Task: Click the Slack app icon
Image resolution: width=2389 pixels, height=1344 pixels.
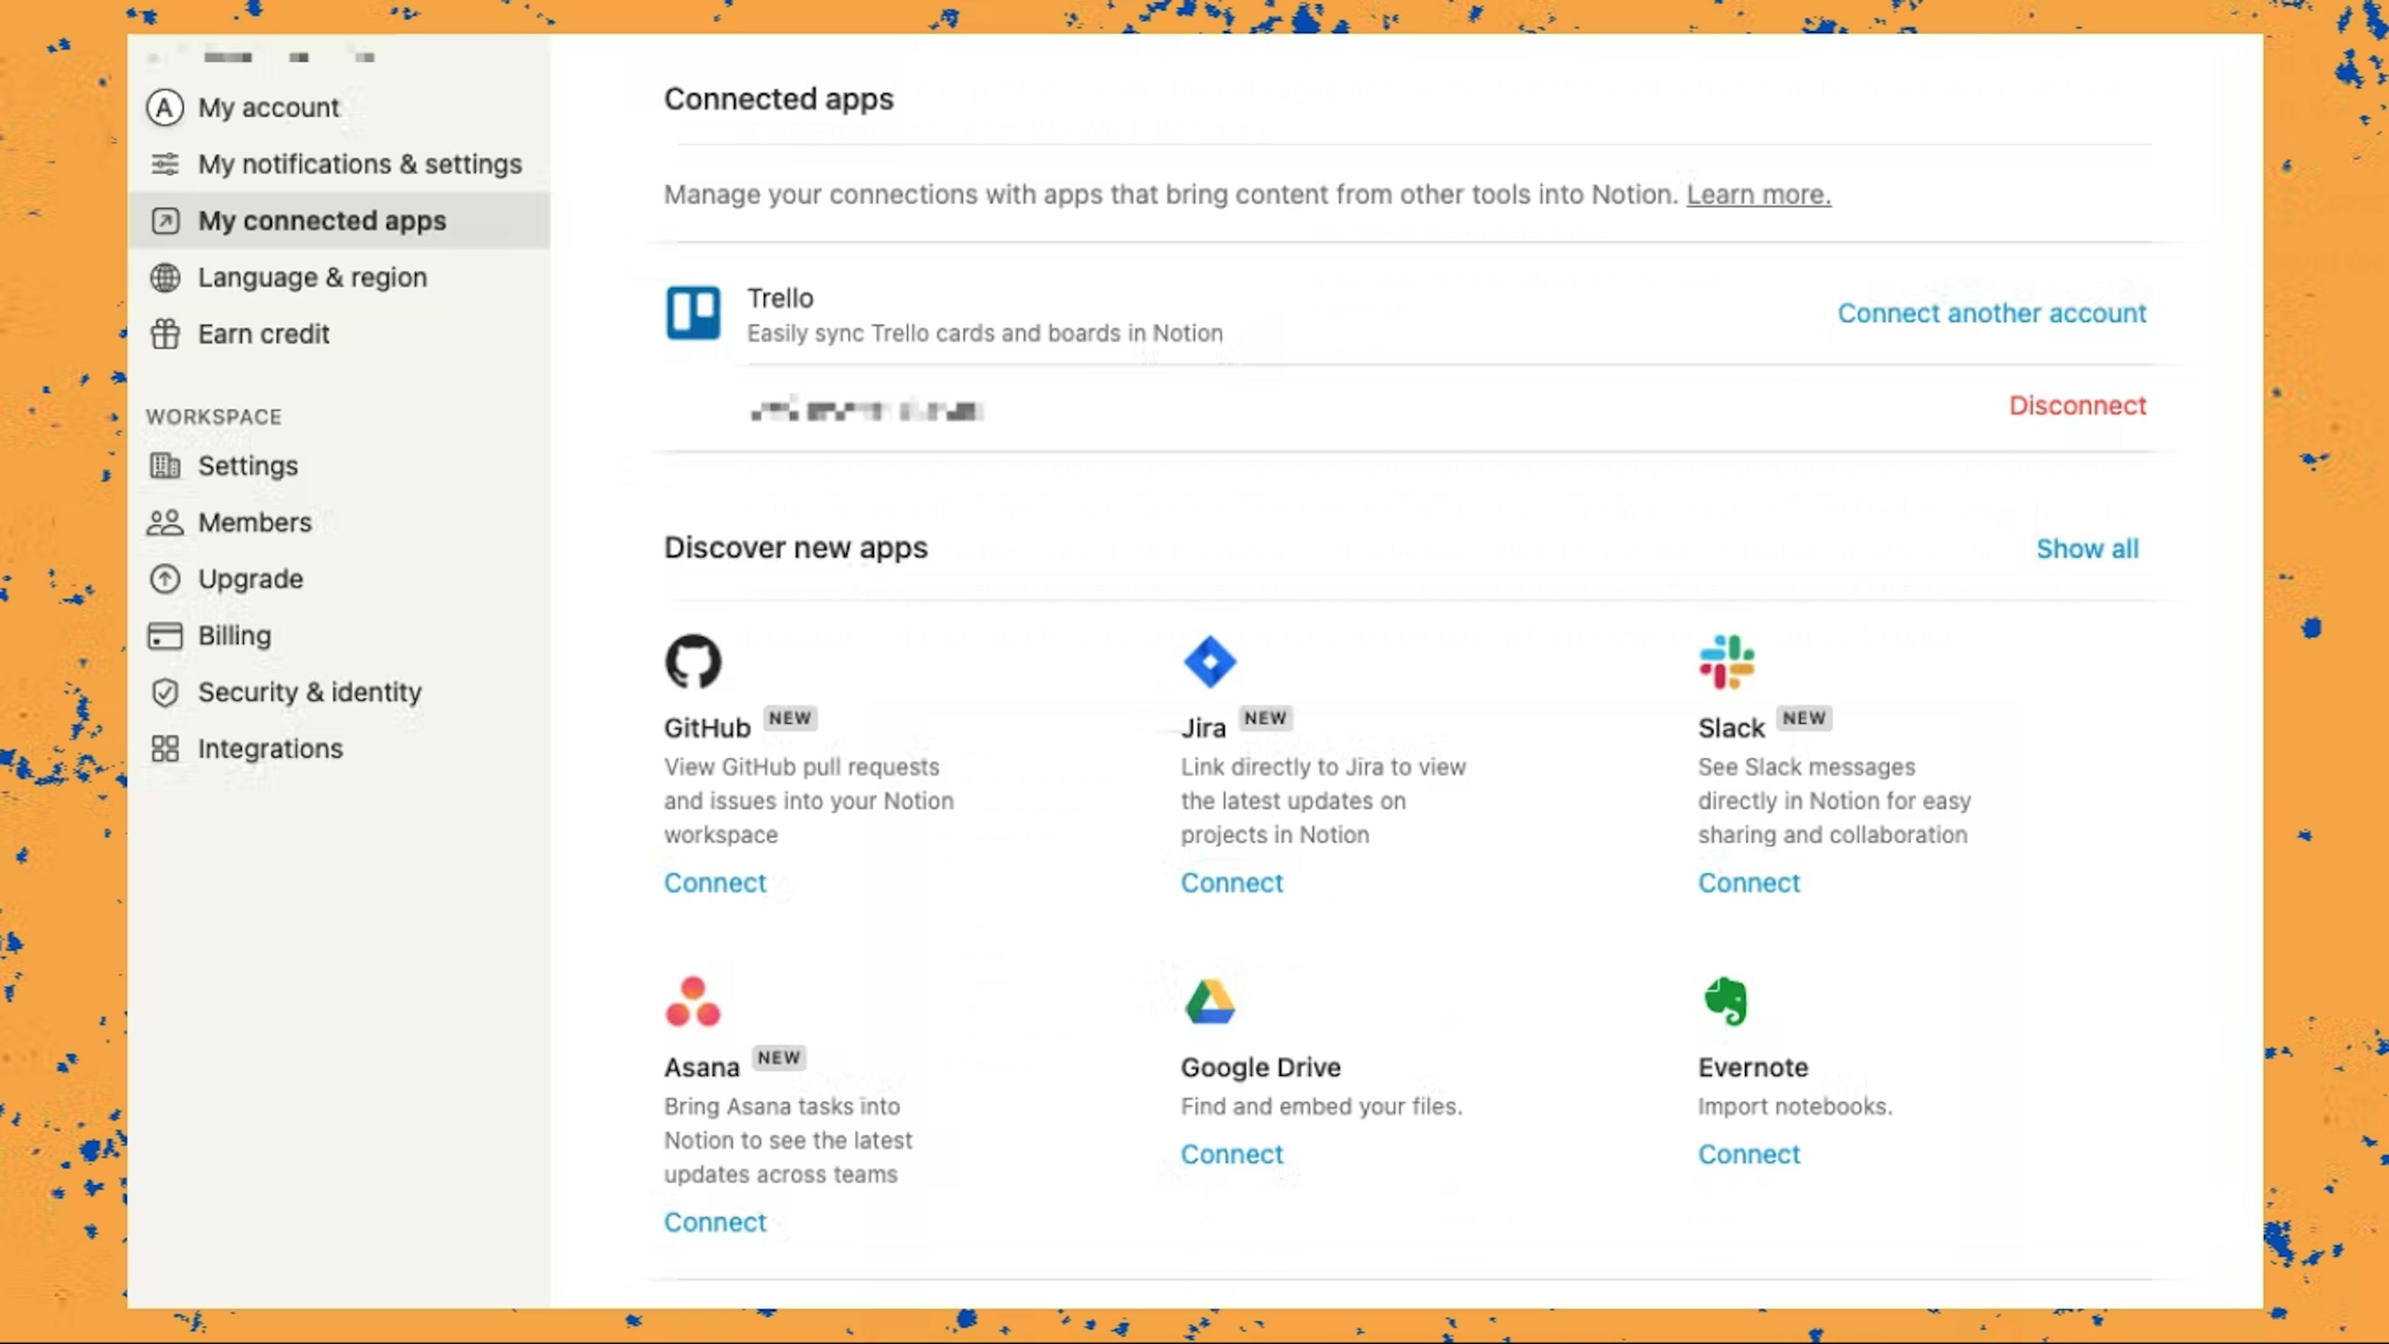Action: pos(1726,663)
